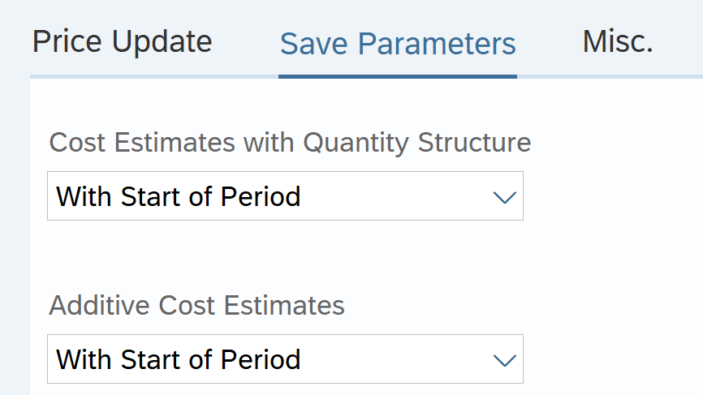Click the tab strip divider line below Misc.

[x=618, y=76]
